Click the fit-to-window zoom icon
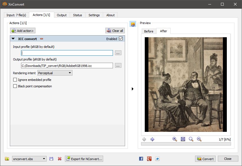Viewport: 242px width, 166px height. pos(183,139)
